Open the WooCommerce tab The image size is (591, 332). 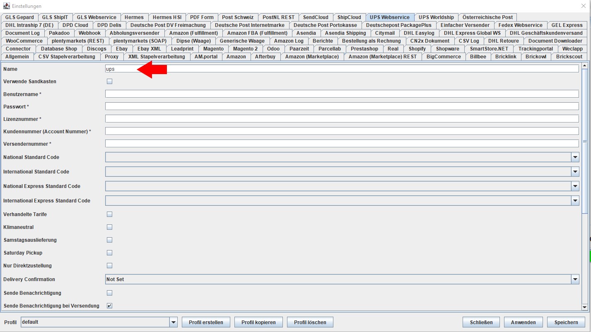(x=24, y=41)
